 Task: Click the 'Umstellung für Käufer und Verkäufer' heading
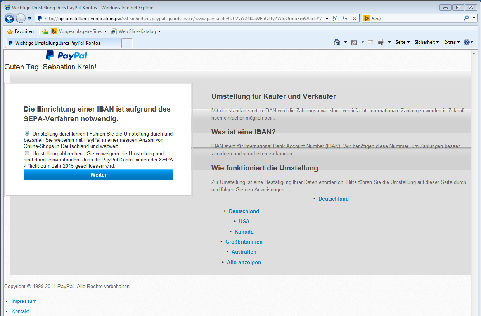(273, 96)
